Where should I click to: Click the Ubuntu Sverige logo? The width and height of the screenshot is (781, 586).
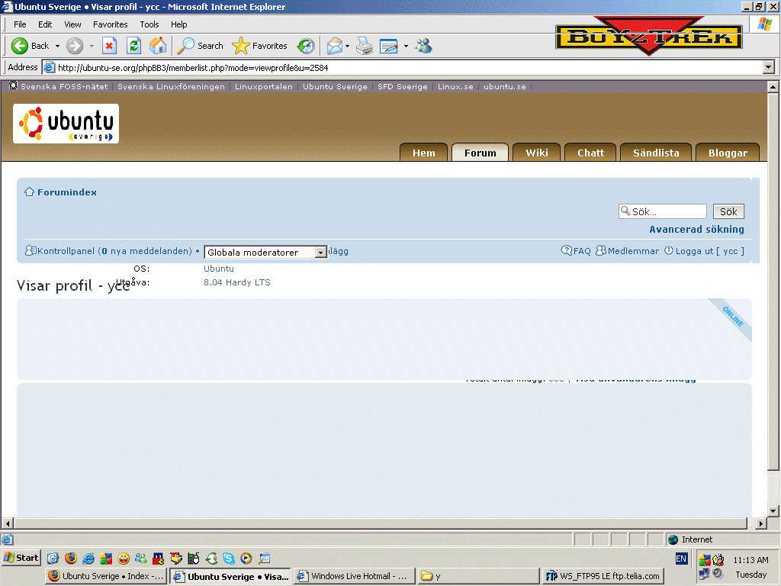(x=66, y=124)
